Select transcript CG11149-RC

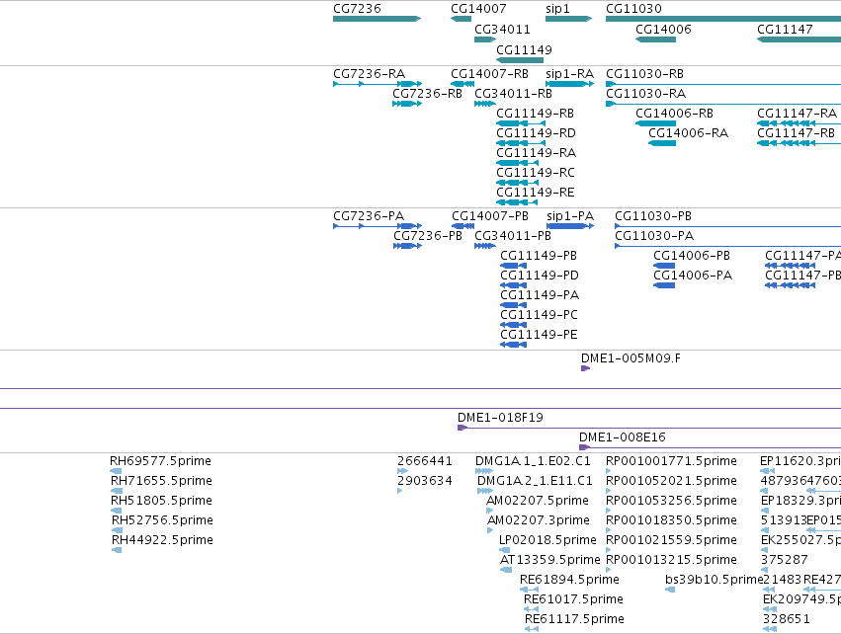536,173
